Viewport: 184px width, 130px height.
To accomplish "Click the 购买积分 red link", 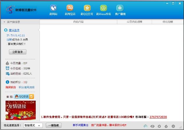I will click(11, 87).
